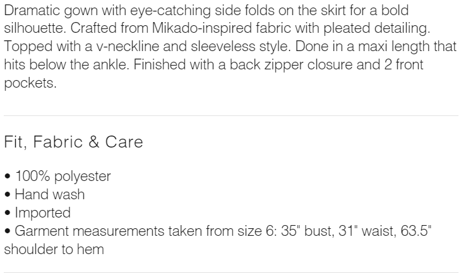Click the Imported bullet line

click(40, 213)
